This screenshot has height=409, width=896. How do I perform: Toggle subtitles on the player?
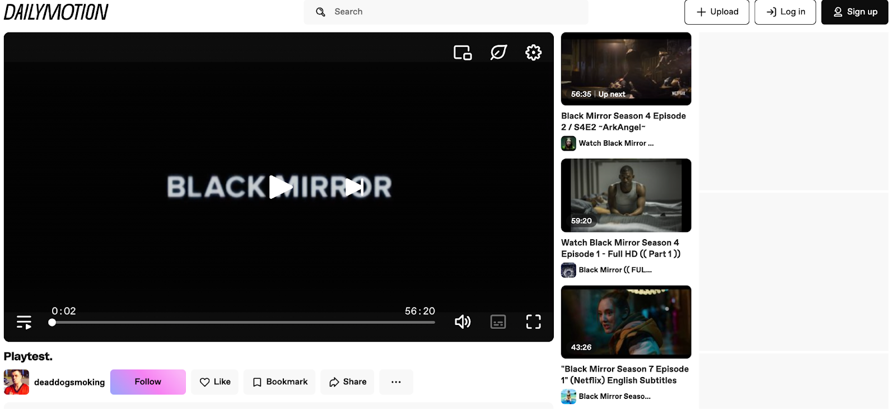[498, 322]
